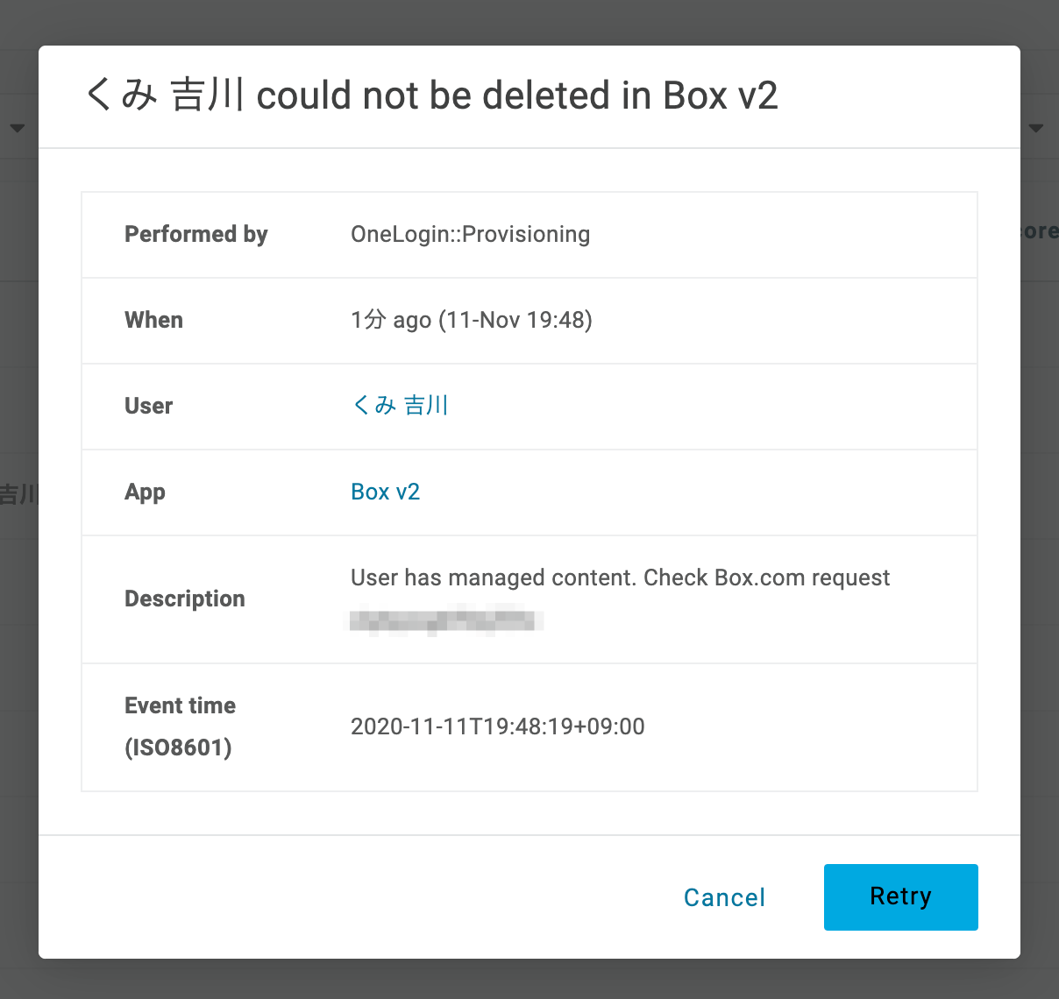Click the dialog title 'could not be deleted'
Screen dimensions: 1059x999
433,95
